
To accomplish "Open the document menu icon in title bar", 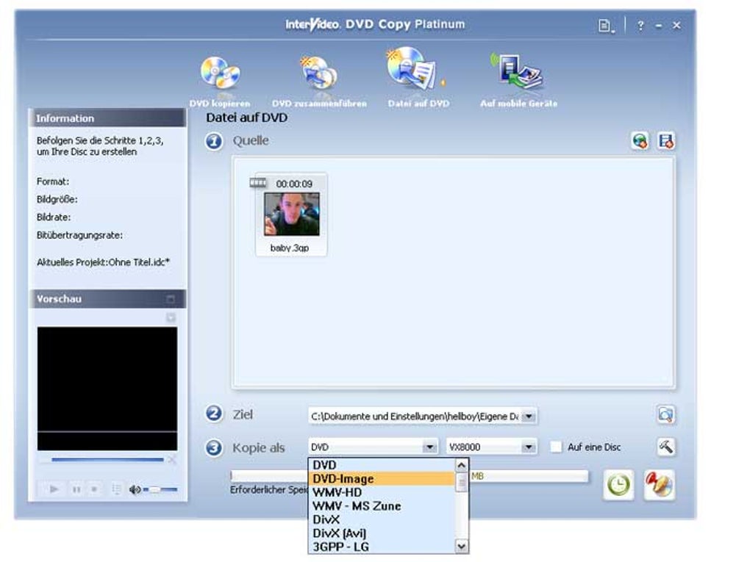I will (606, 26).
